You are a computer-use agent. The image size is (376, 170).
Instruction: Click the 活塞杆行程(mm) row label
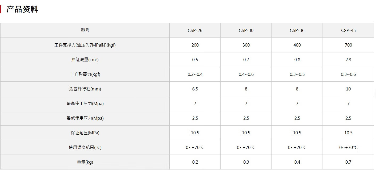click(85, 89)
